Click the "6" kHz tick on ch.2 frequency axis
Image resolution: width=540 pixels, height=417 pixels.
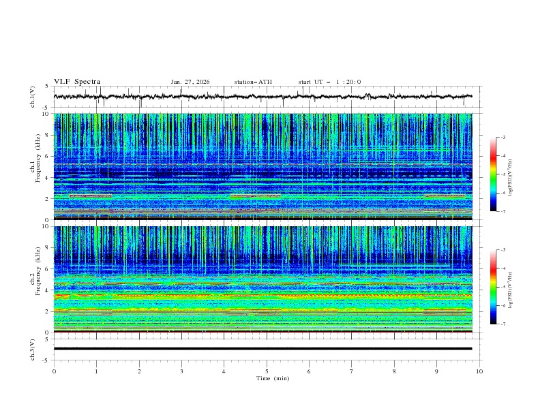[47, 269]
